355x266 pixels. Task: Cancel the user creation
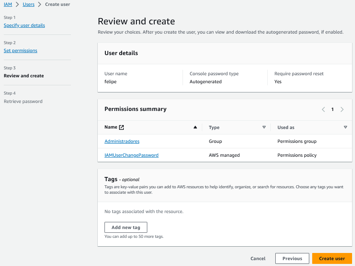[258, 258]
